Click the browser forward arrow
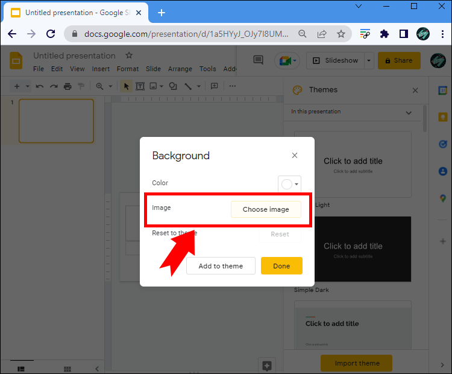Image resolution: width=452 pixels, height=374 pixels. [31, 34]
